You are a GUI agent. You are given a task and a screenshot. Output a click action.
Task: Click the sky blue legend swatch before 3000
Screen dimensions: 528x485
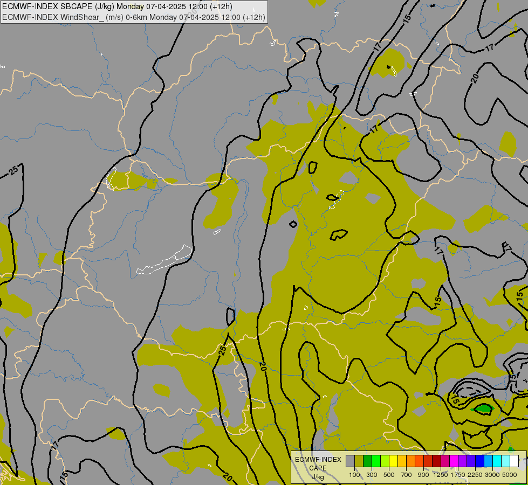click(488, 461)
